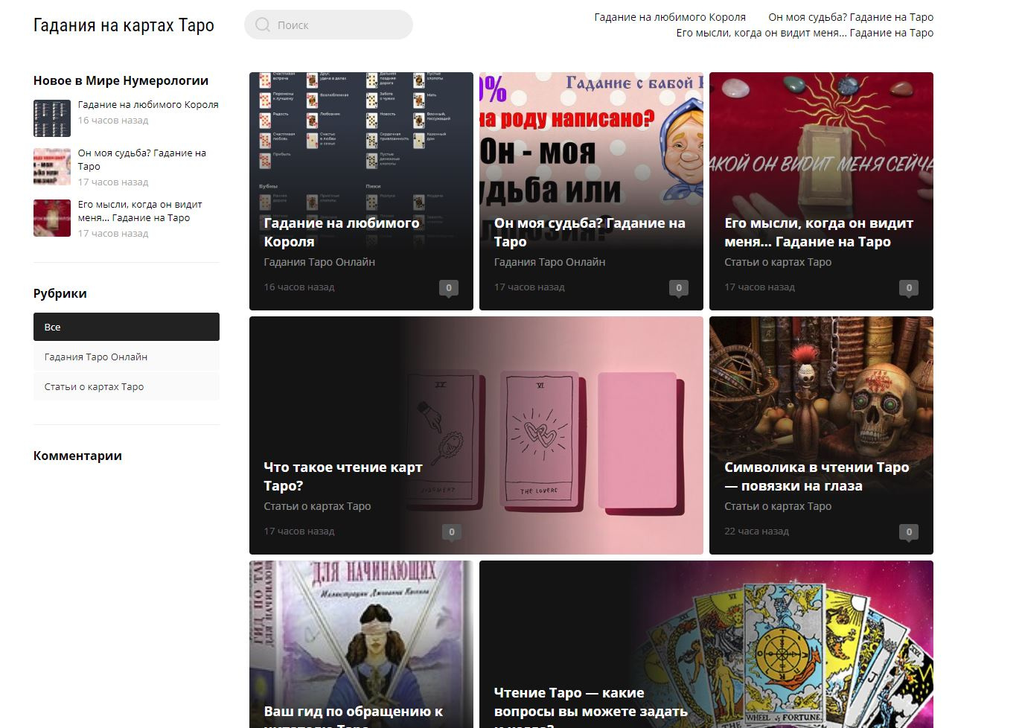Open card title Гадание на любимого Короля
1022x728 pixels.
(x=342, y=232)
